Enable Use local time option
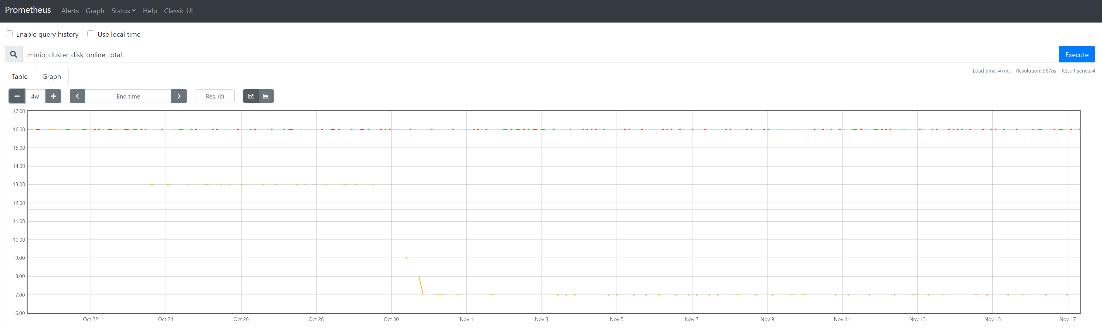 pyautogui.click(x=91, y=34)
